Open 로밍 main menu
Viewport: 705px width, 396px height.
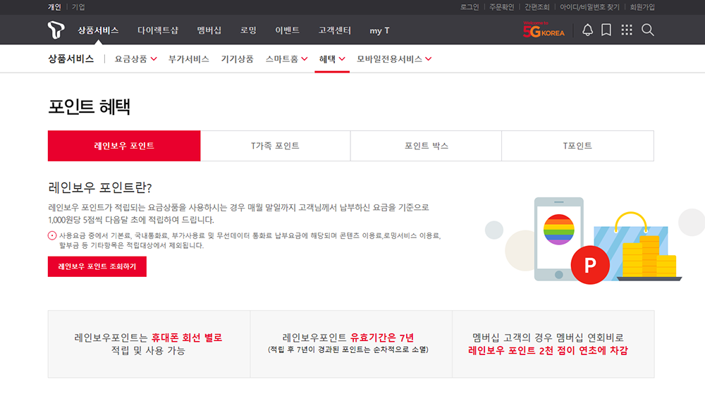click(248, 30)
